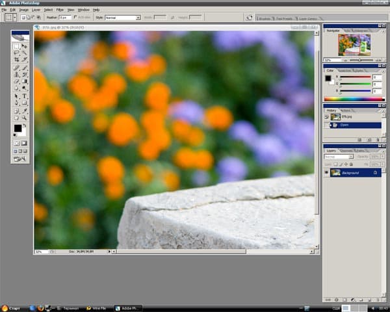Select the Gradient tool
Viewport: 390px width, 312px height.
point(24,81)
